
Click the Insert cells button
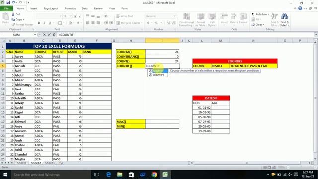[x=224, y=19]
